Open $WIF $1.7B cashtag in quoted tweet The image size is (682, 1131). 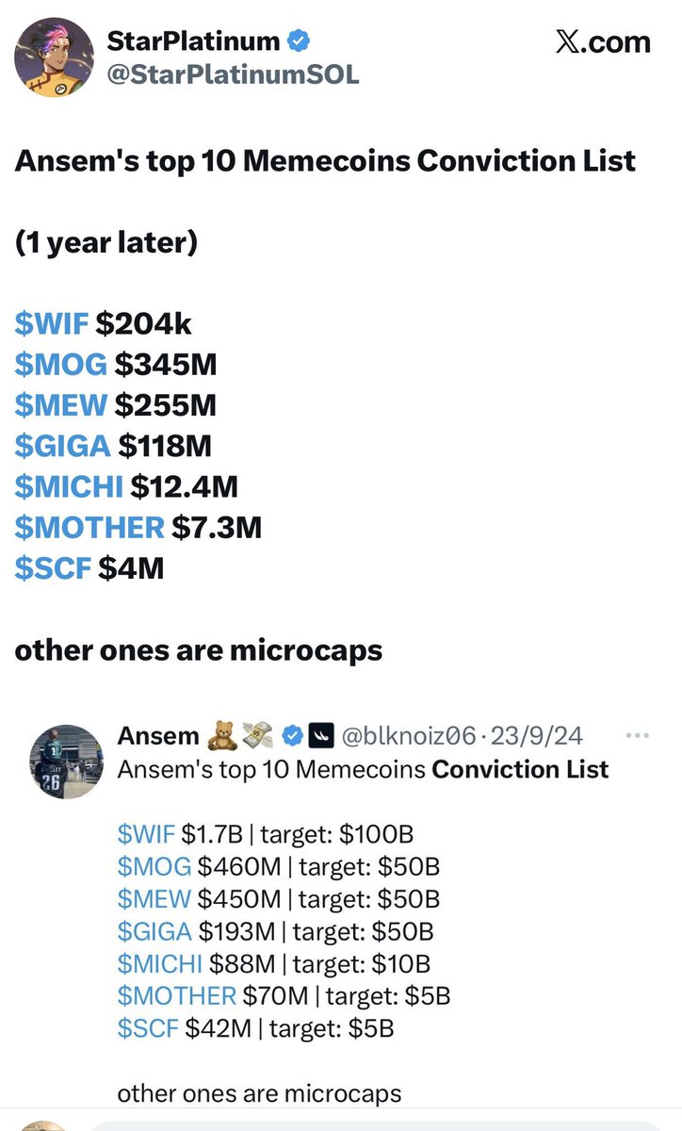coord(146,834)
